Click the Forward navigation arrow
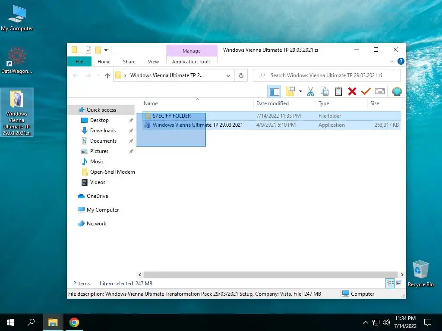442x331 pixels. pos(88,75)
